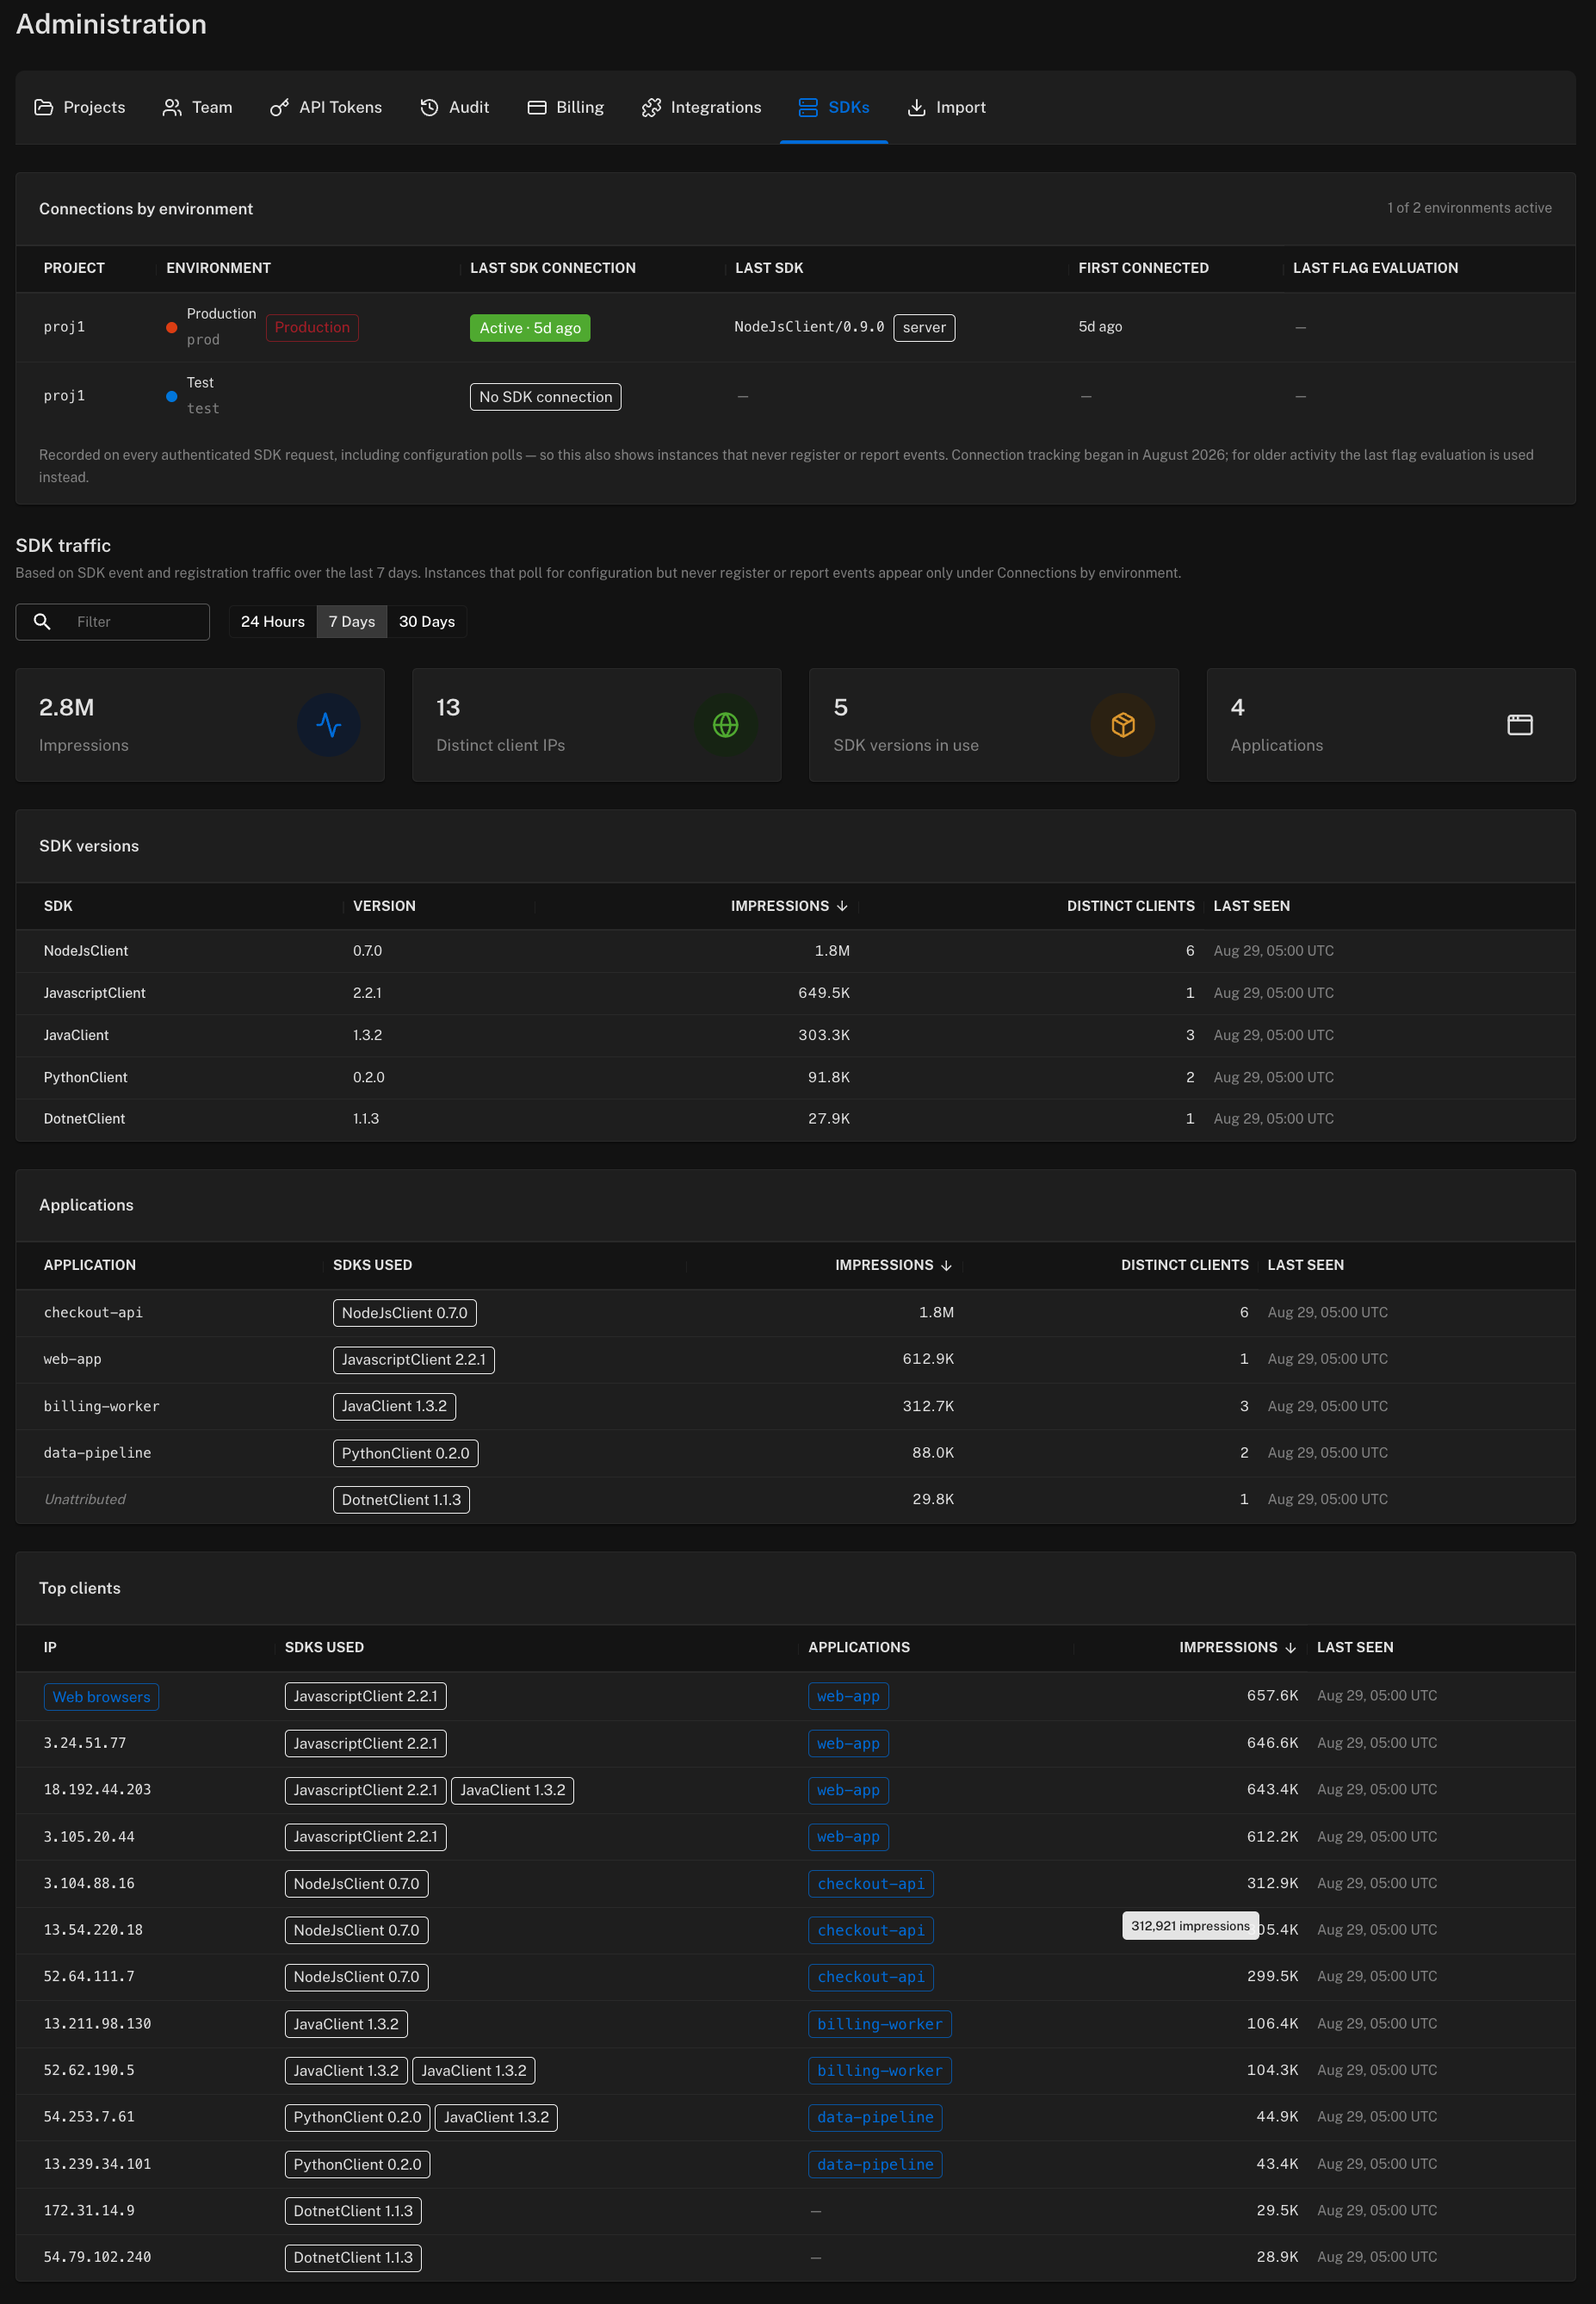Click the sort arrow in the SDK versions Impressions header
The width and height of the screenshot is (1596, 2304).
click(842, 906)
